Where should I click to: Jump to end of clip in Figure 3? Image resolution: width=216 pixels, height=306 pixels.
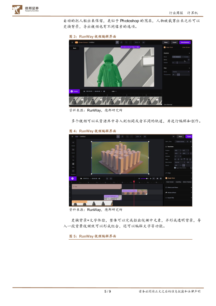pos(104,91)
